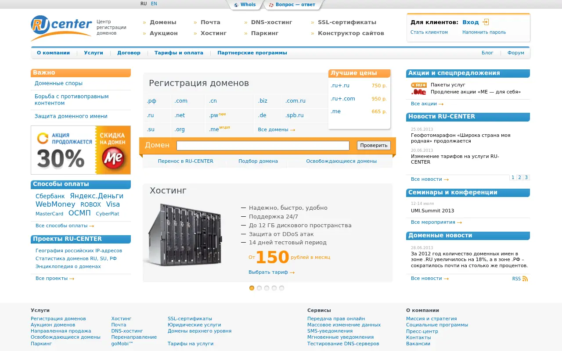The height and width of the screenshot is (351, 562).
Task: Open SSL-сертификаты in main navigation
Action: click(347, 22)
